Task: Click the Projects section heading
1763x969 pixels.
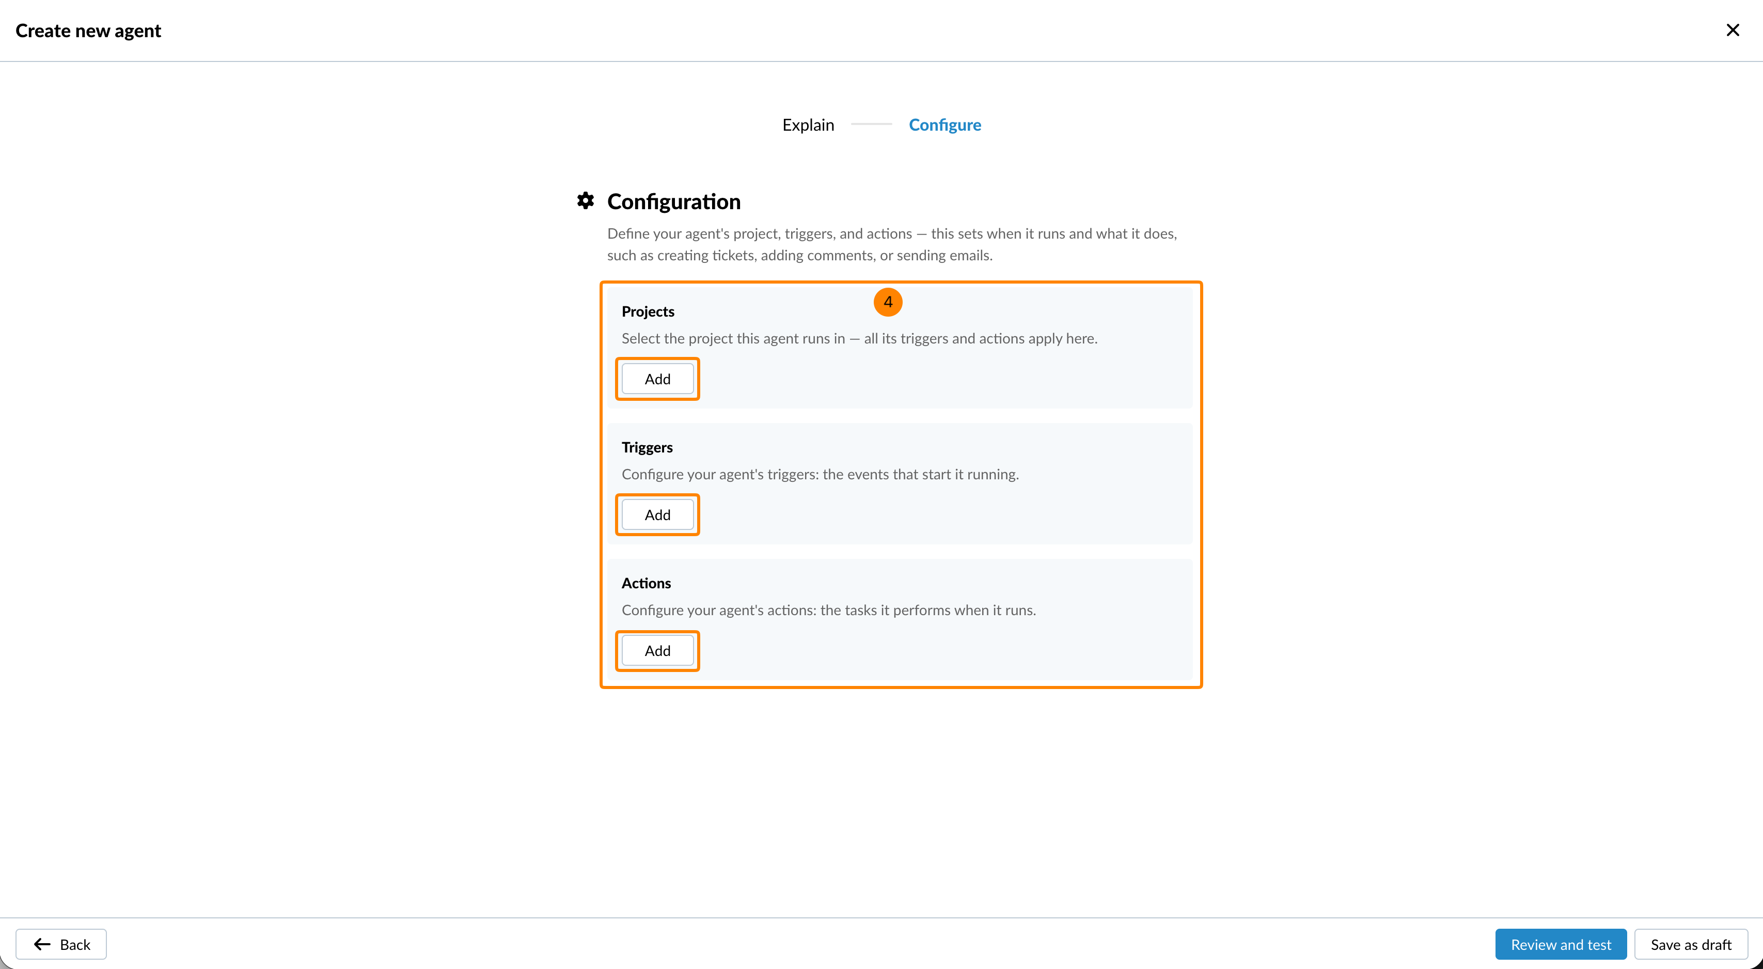Action: [648, 311]
